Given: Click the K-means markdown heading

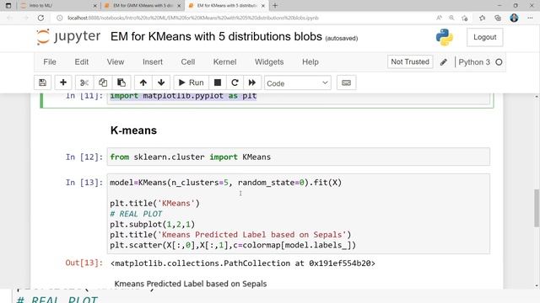Looking at the screenshot, I should (x=133, y=130).
